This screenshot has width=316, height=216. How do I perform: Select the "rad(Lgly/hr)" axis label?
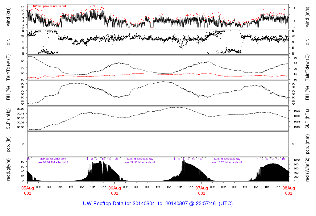pos(8,170)
